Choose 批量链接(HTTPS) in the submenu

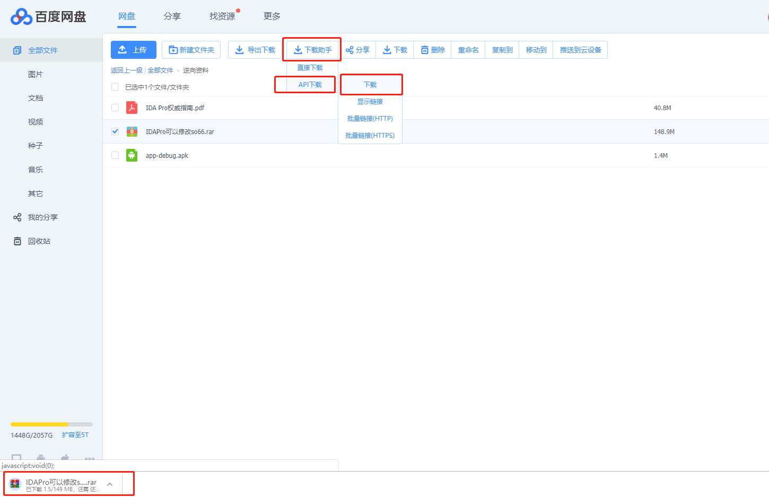pos(370,136)
